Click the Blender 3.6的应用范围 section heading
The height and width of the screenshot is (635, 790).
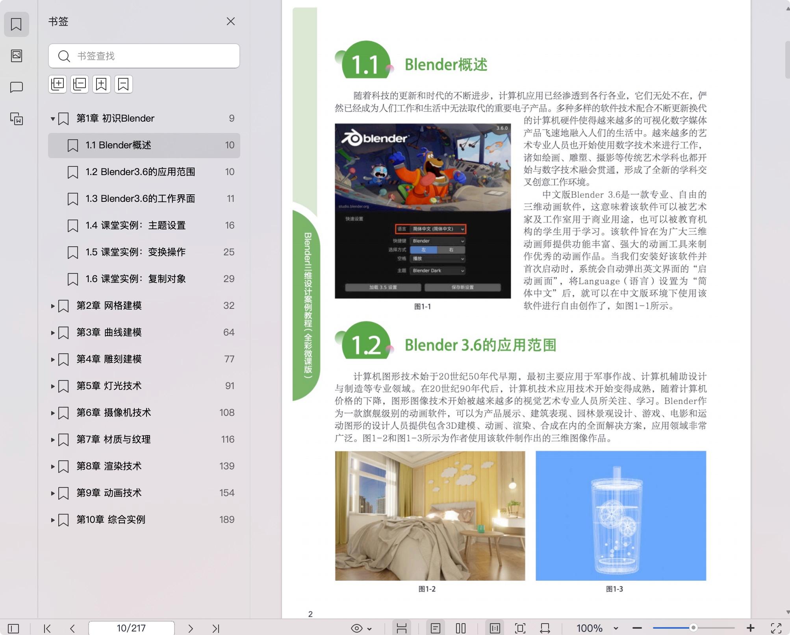pos(480,345)
